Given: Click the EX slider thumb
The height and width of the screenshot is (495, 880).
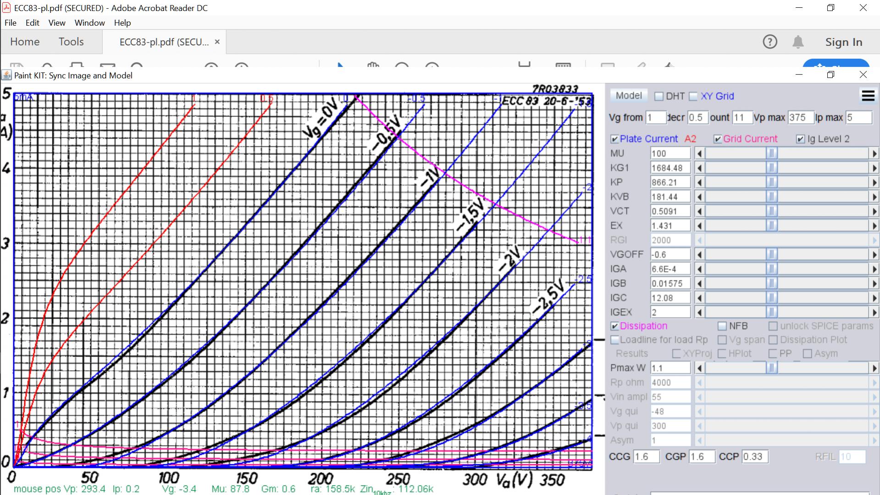Looking at the screenshot, I should click(x=771, y=226).
